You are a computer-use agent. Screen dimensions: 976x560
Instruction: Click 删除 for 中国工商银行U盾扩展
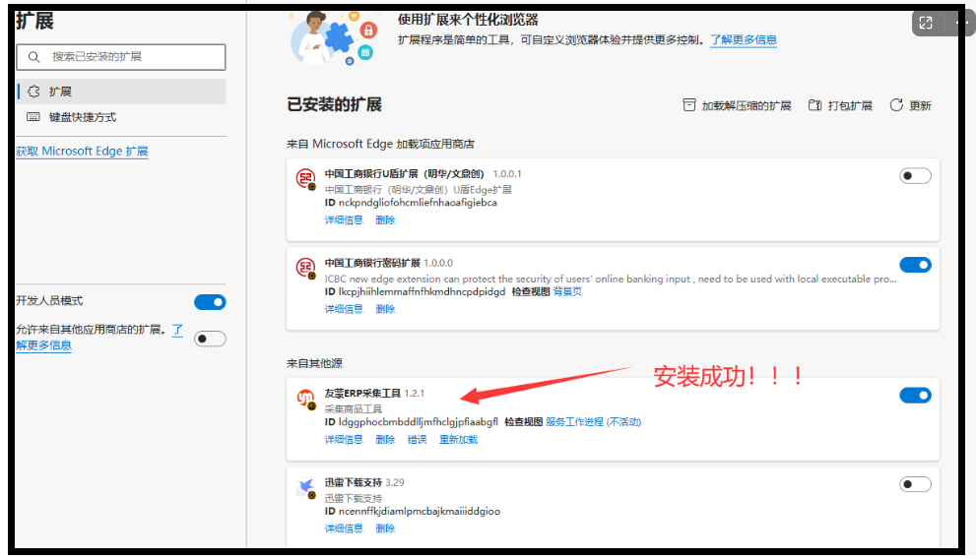pyautogui.click(x=385, y=220)
